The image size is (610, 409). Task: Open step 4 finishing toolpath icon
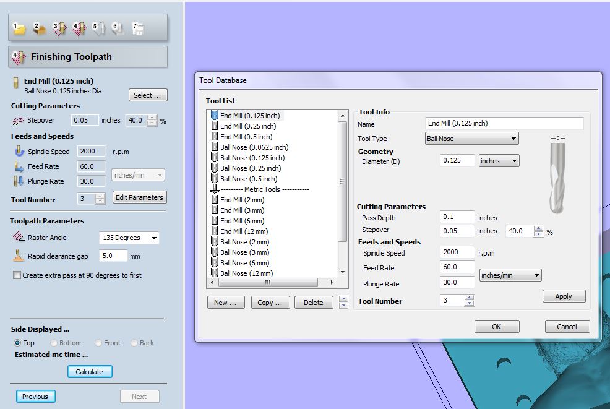tap(79, 28)
